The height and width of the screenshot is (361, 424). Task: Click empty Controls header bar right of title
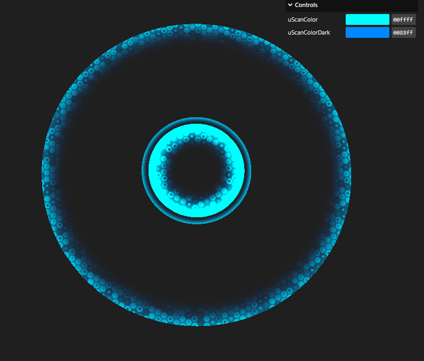click(367, 5)
